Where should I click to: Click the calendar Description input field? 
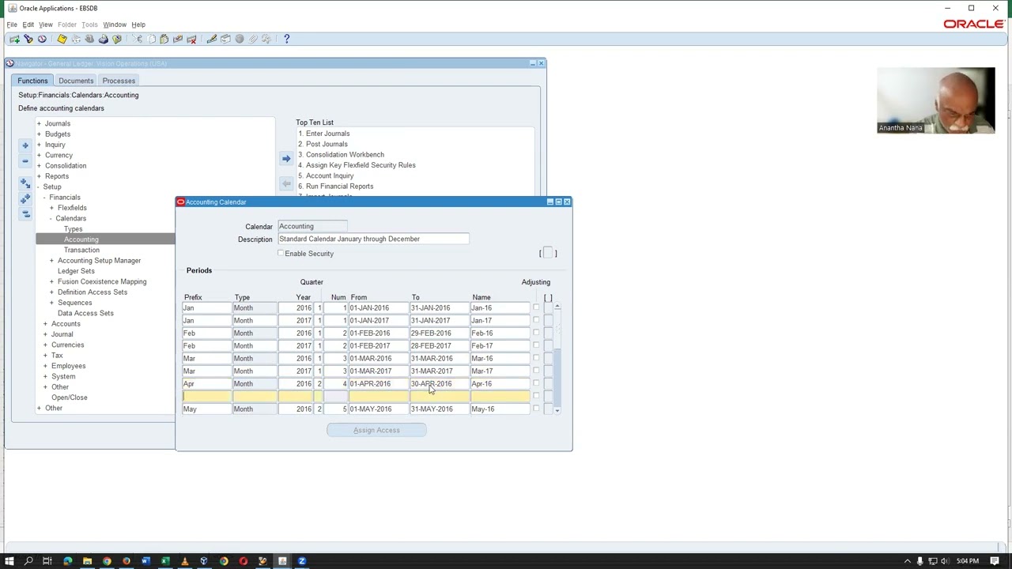373,239
